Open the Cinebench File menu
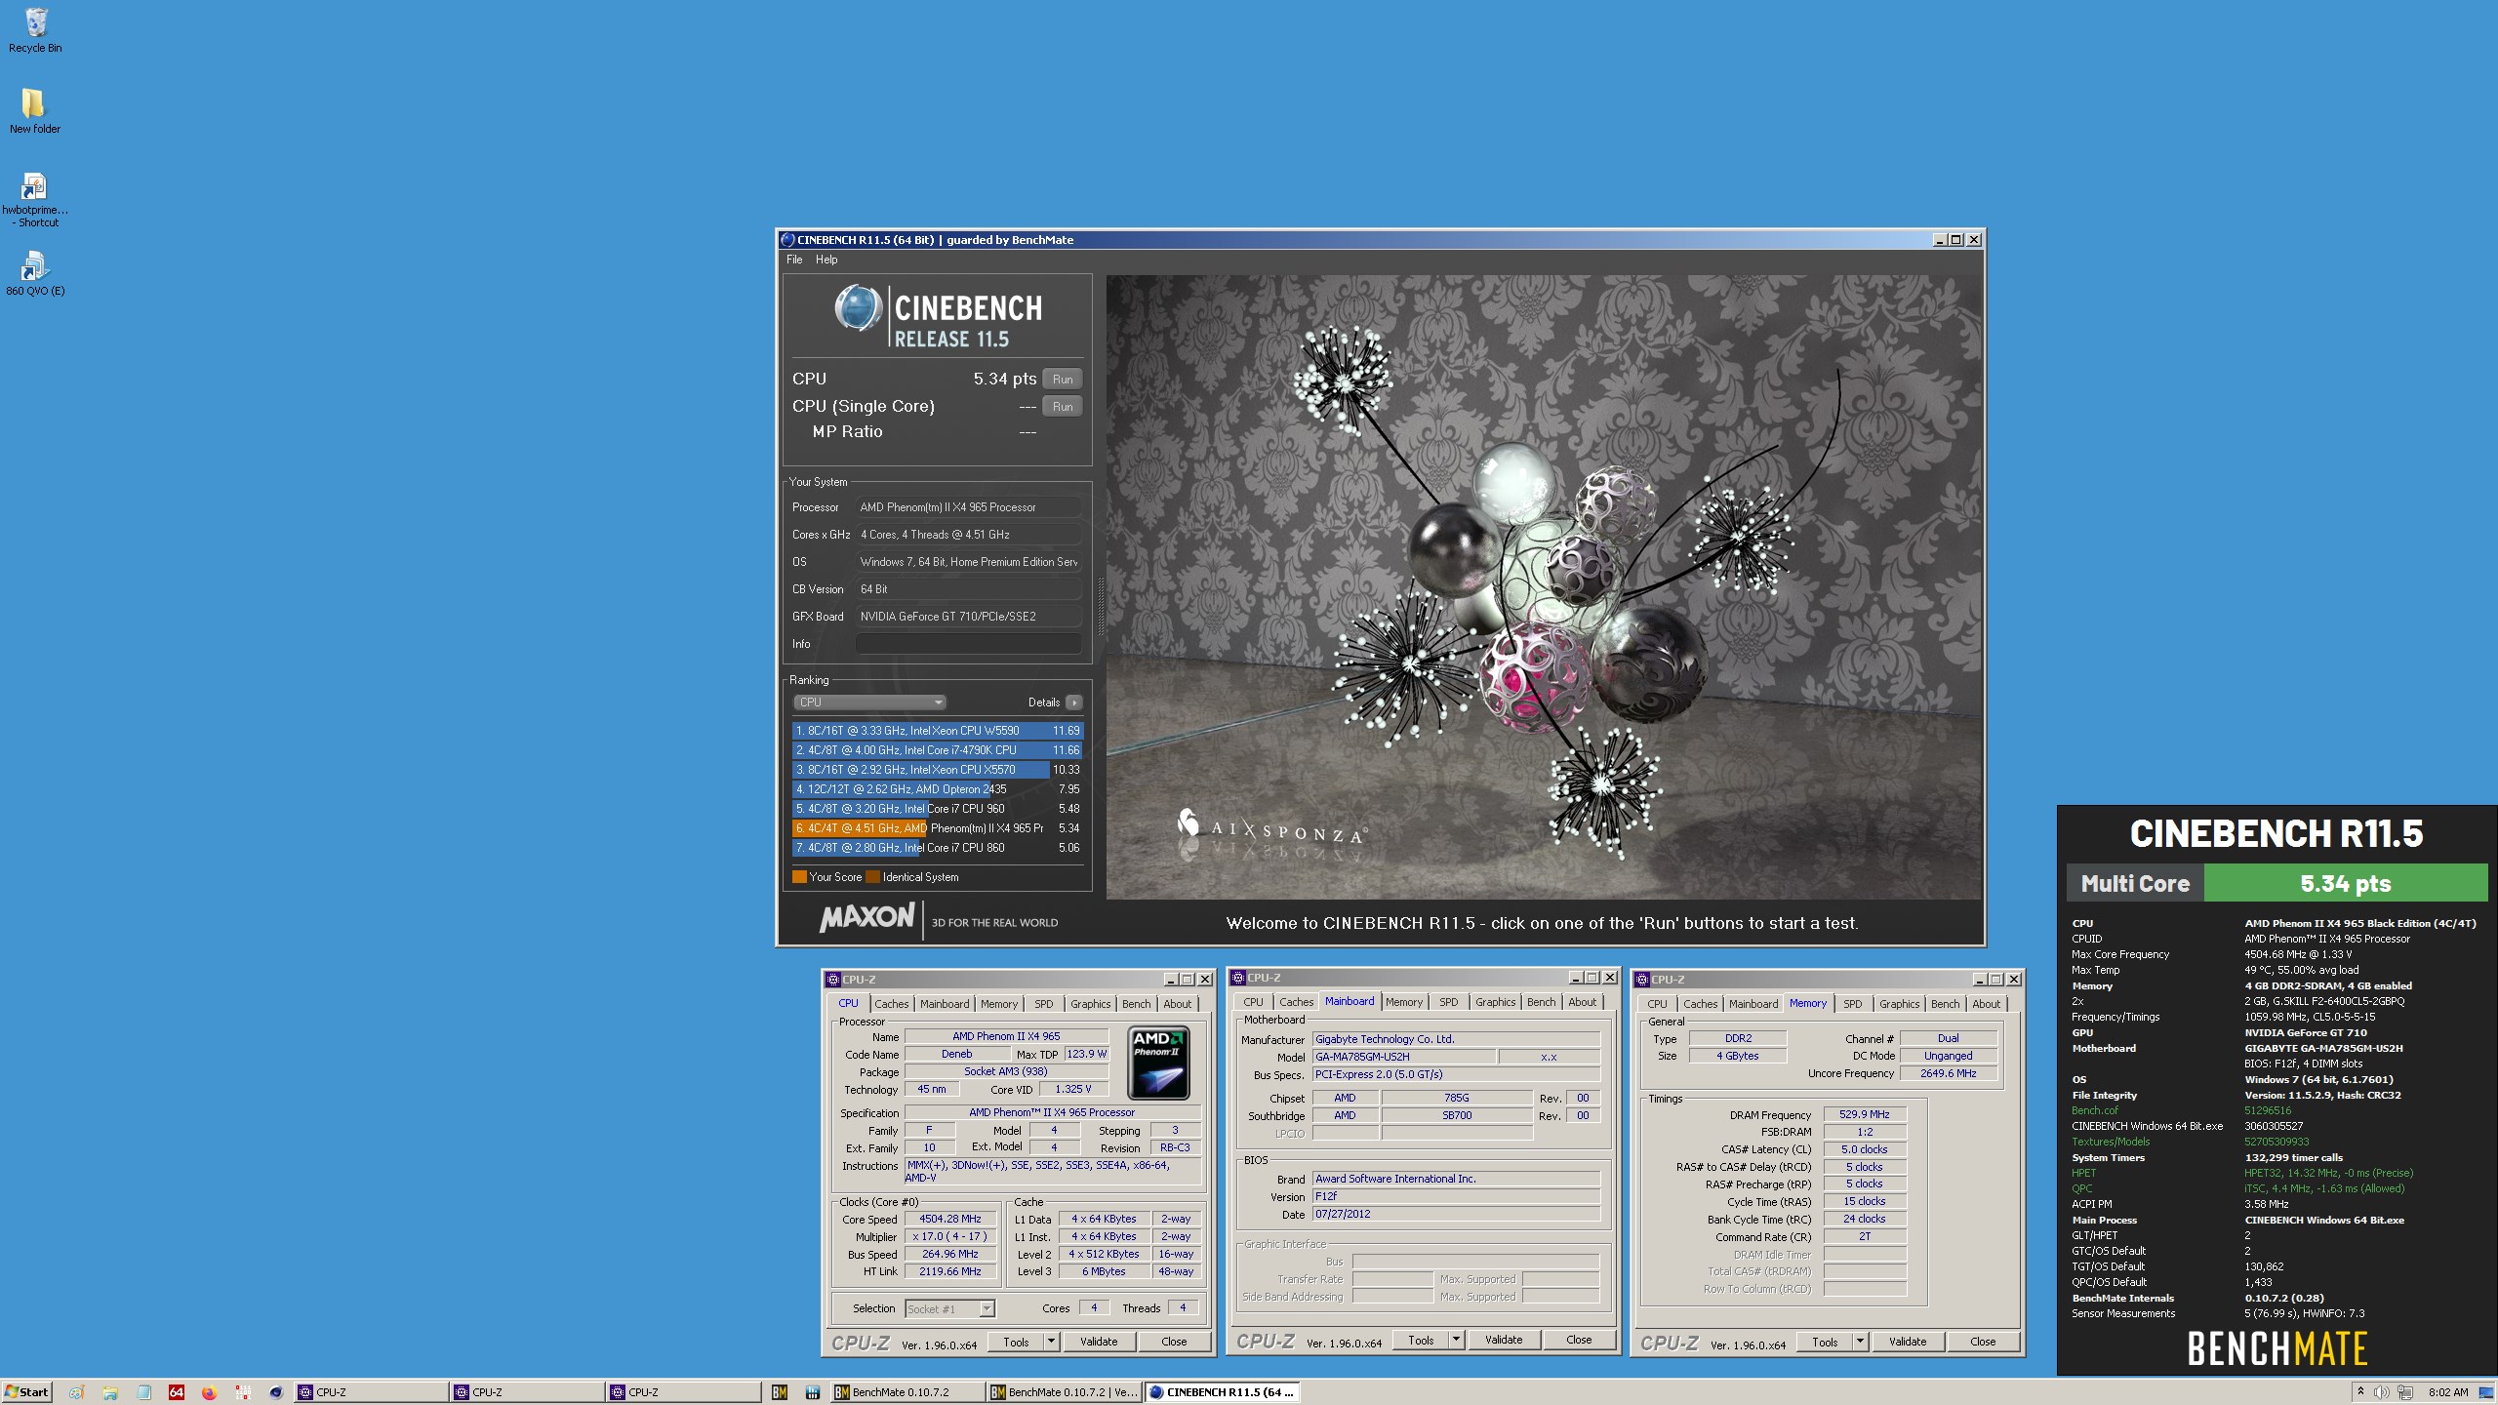 tap(794, 260)
